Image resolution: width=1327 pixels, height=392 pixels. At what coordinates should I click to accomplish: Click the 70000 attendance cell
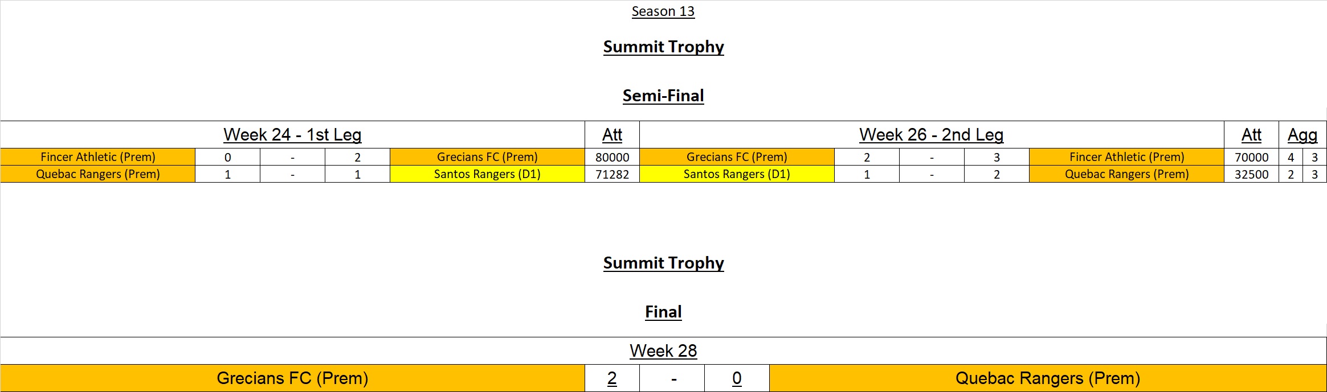[1251, 157]
